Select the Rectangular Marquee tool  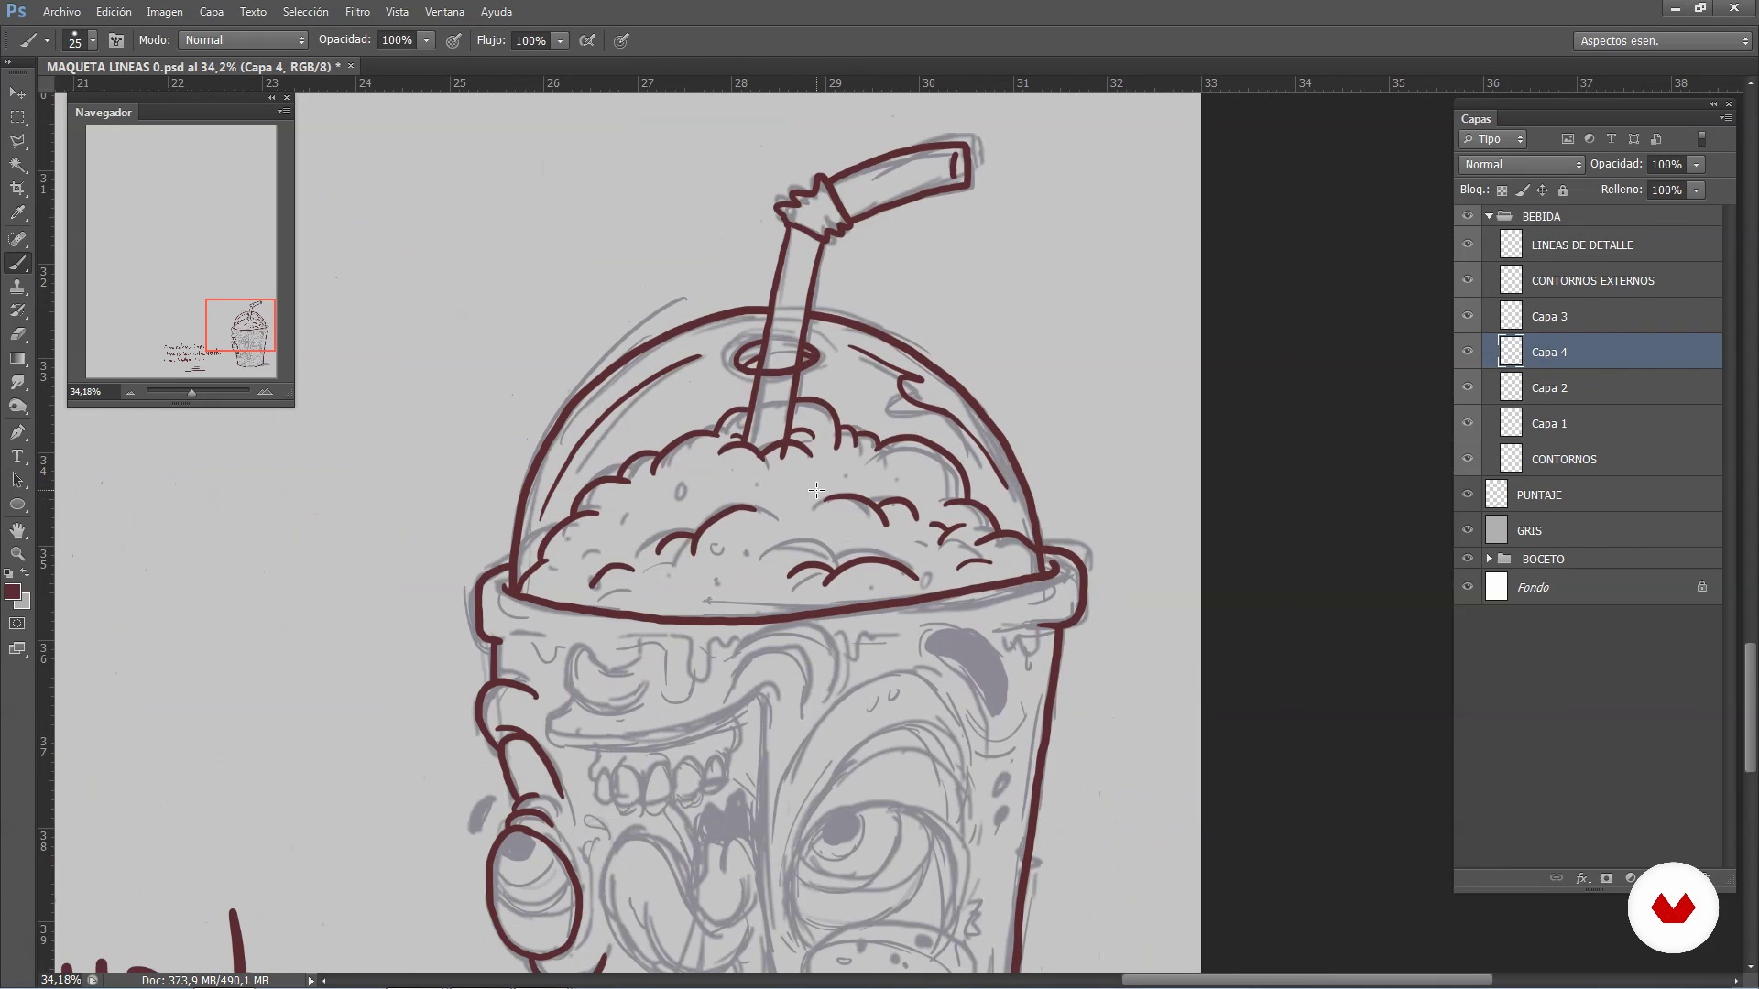click(17, 117)
